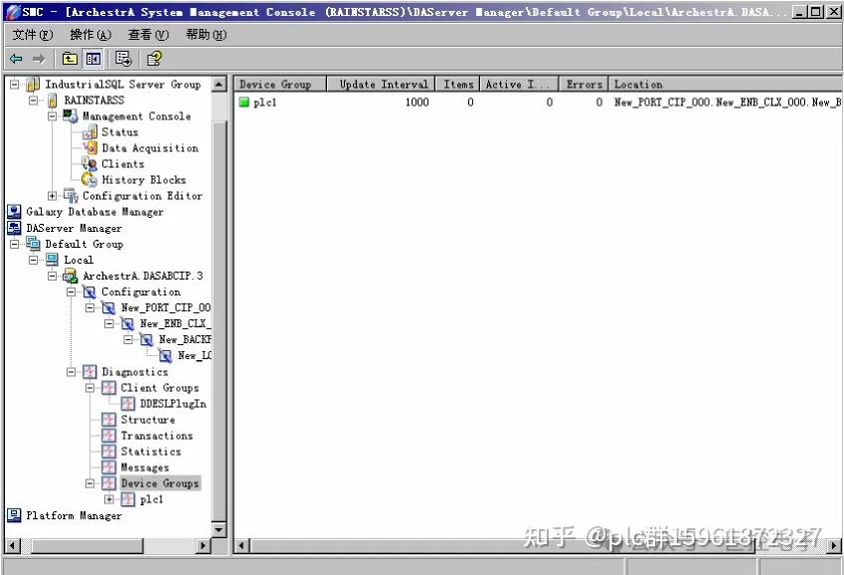Select the DDESLPlugIn tree item

coord(173,404)
